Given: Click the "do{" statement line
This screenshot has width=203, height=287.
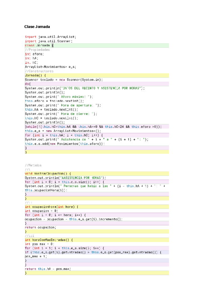Looking at the screenshot, I should [x=28, y=84].
